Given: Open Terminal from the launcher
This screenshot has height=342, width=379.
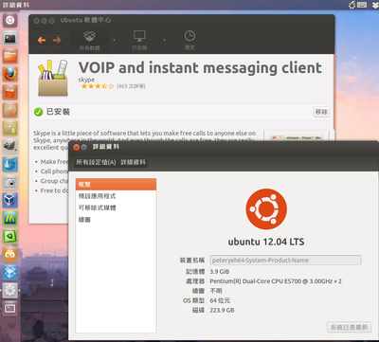Looking at the screenshot, I should click(x=10, y=39).
